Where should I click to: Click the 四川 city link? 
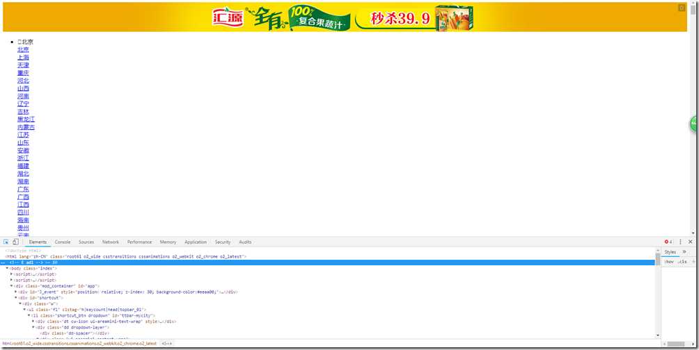click(23, 212)
